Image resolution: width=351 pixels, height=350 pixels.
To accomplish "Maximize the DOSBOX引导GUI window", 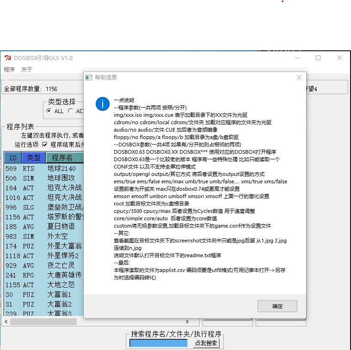I will pos(318,58).
